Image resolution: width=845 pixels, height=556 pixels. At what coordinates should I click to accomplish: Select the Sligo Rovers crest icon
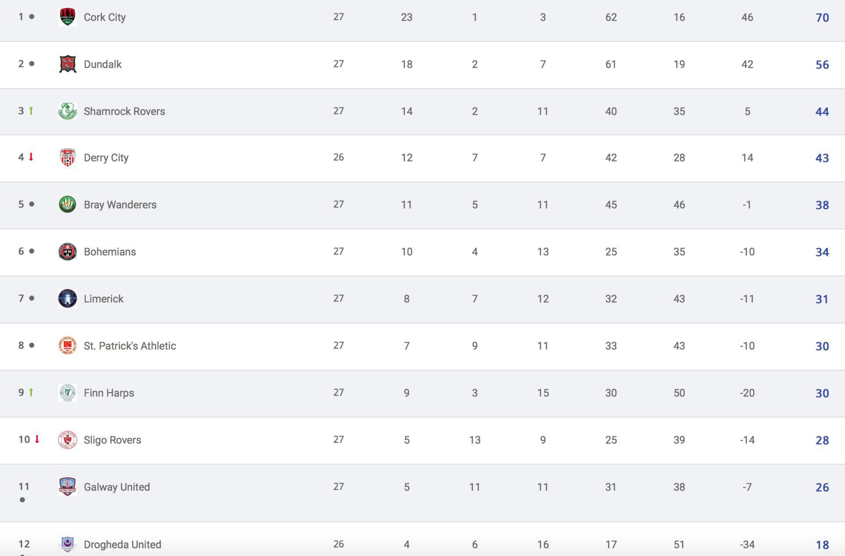click(x=67, y=440)
